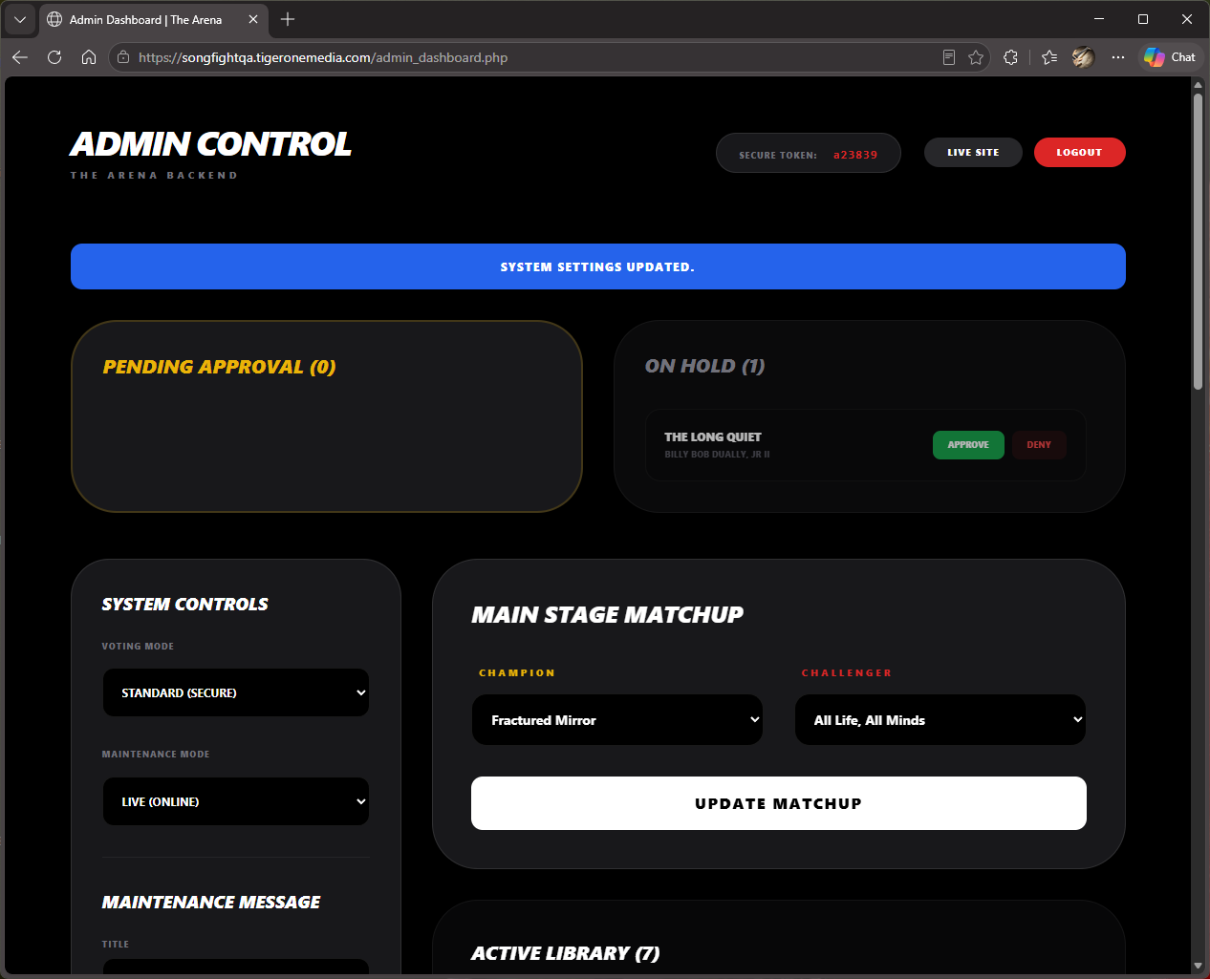Click the page vertical scrollbar thumb
Screen dimensions: 1210x979
[1198, 241]
